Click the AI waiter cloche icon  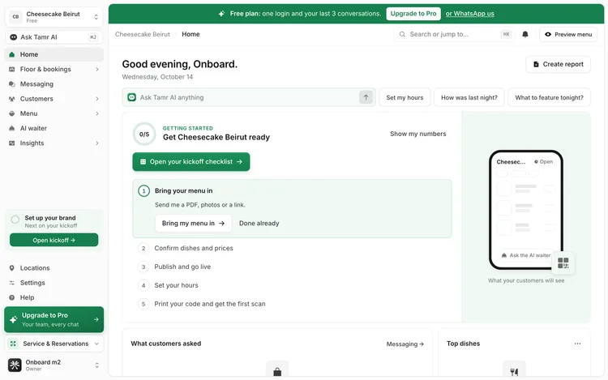[12, 128]
